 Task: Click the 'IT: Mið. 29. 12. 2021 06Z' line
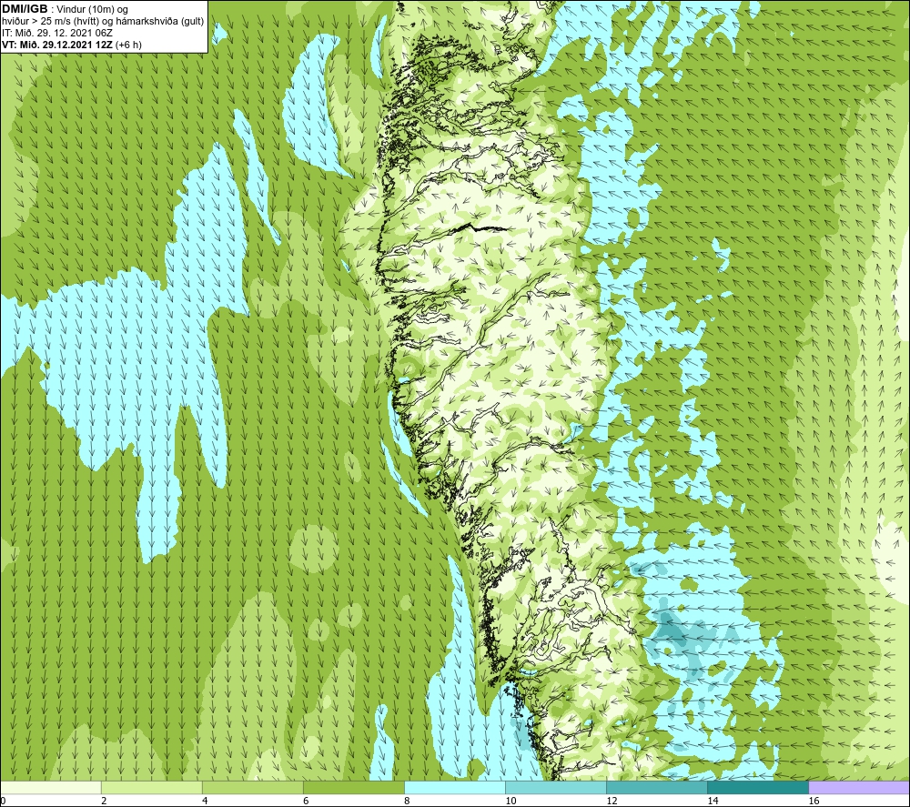[56, 33]
